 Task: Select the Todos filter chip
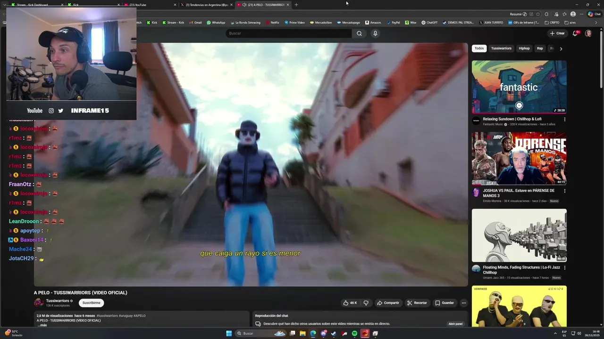pyautogui.click(x=479, y=48)
